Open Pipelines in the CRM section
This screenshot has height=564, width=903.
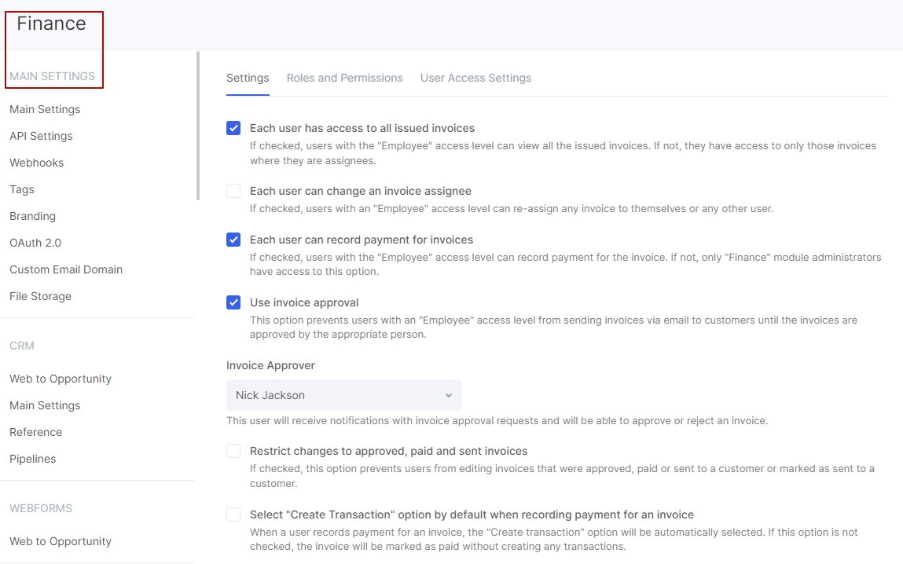(x=33, y=460)
